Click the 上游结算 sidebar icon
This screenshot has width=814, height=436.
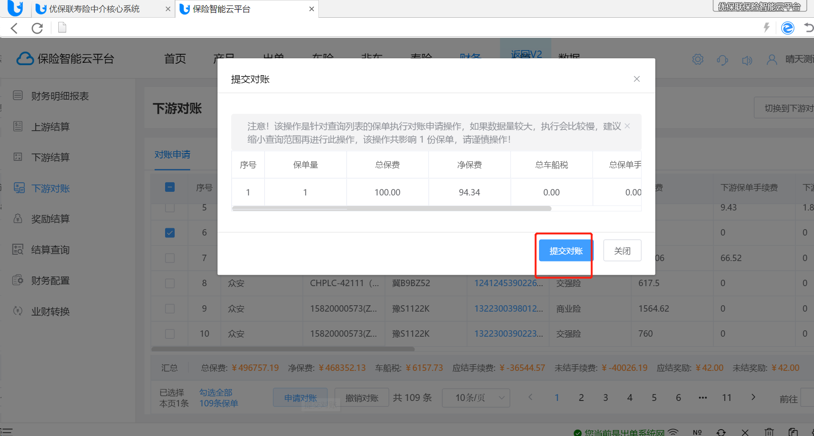pos(18,126)
